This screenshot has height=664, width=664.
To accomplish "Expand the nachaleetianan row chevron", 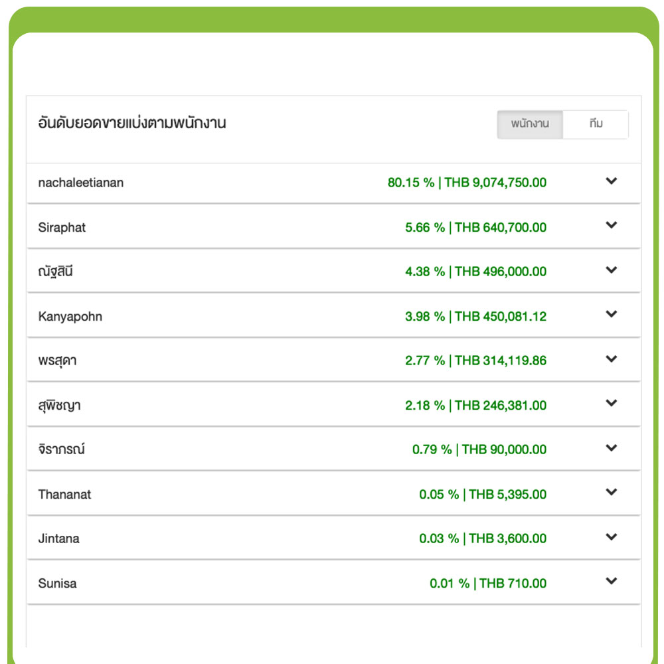I will pos(612,181).
